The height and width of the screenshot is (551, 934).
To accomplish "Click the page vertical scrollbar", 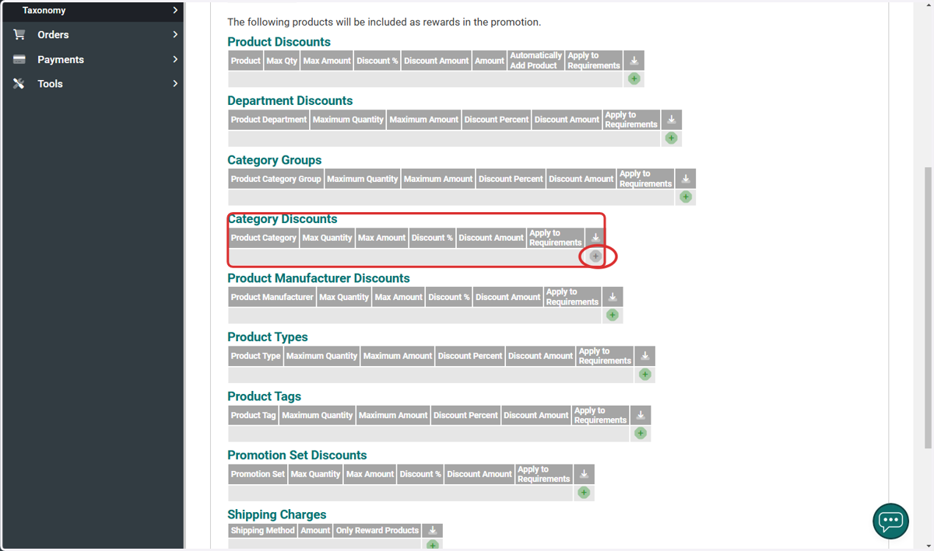I will click(928, 307).
